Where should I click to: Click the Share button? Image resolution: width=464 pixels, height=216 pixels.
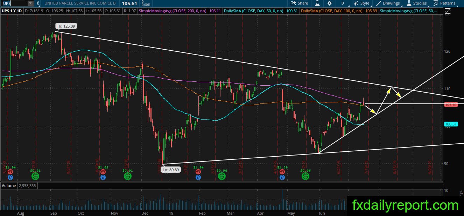click(300, 3)
